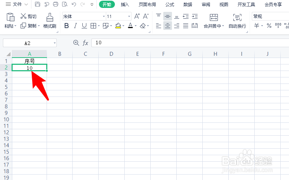
Task: Click Merge and Center (合并居中) icon
Action: (214, 17)
